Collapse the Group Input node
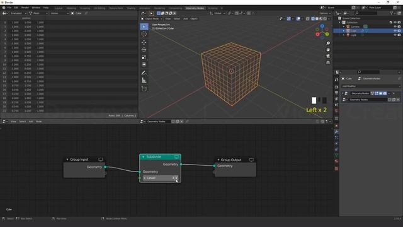 (67, 160)
